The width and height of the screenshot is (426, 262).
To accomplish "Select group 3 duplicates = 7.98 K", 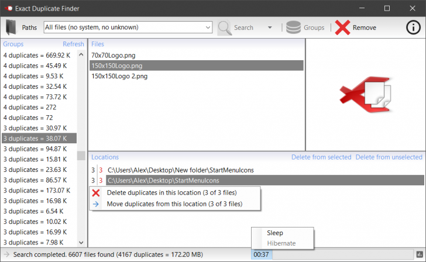I will (x=39, y=243).
